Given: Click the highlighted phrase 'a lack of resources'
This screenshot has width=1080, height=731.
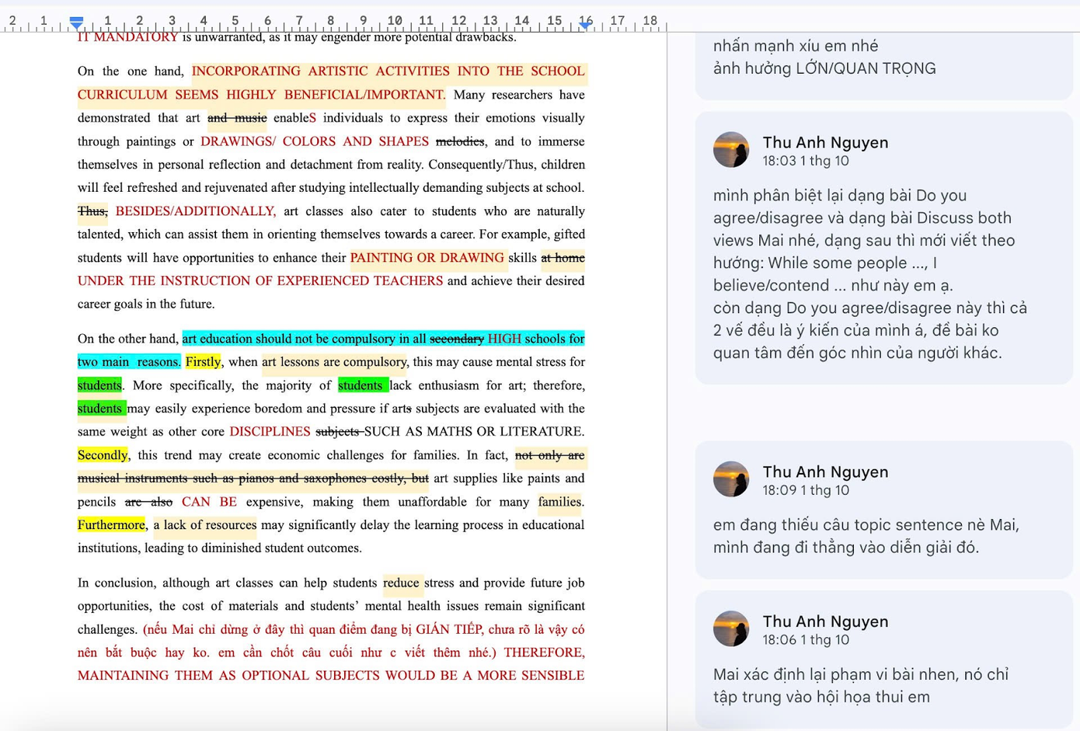Looking at the screenshot, I should (x=205, y=525).
